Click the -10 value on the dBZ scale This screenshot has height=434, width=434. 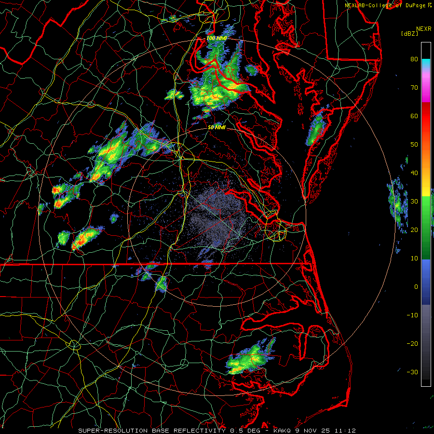(412, 315)
